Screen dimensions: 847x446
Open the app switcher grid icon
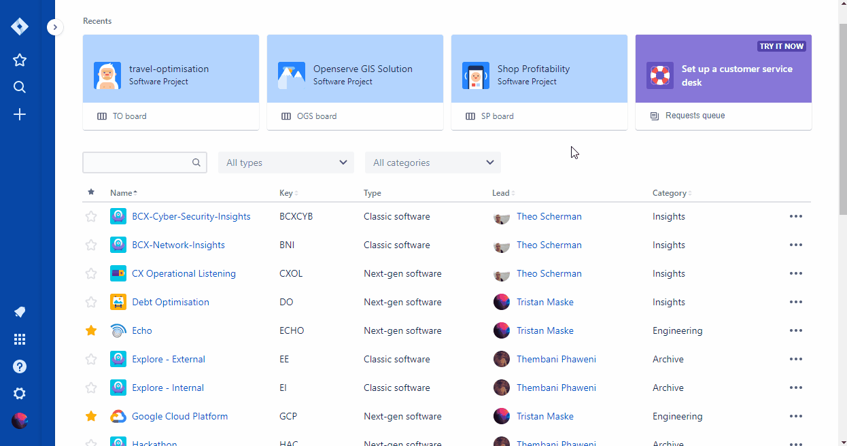pyautogui.click(x=20, y=339)
